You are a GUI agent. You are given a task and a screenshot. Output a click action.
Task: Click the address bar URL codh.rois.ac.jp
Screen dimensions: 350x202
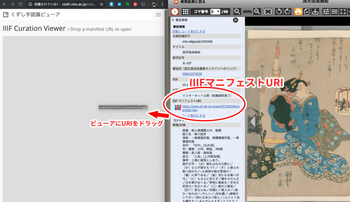(79, 4)
